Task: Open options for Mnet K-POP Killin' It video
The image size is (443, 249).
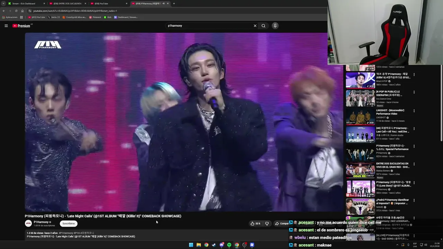Action: (414, 74)
